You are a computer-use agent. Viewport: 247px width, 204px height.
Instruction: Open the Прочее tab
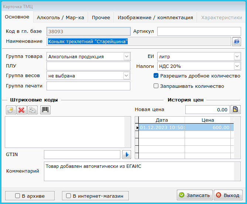(x=101, y=17)
